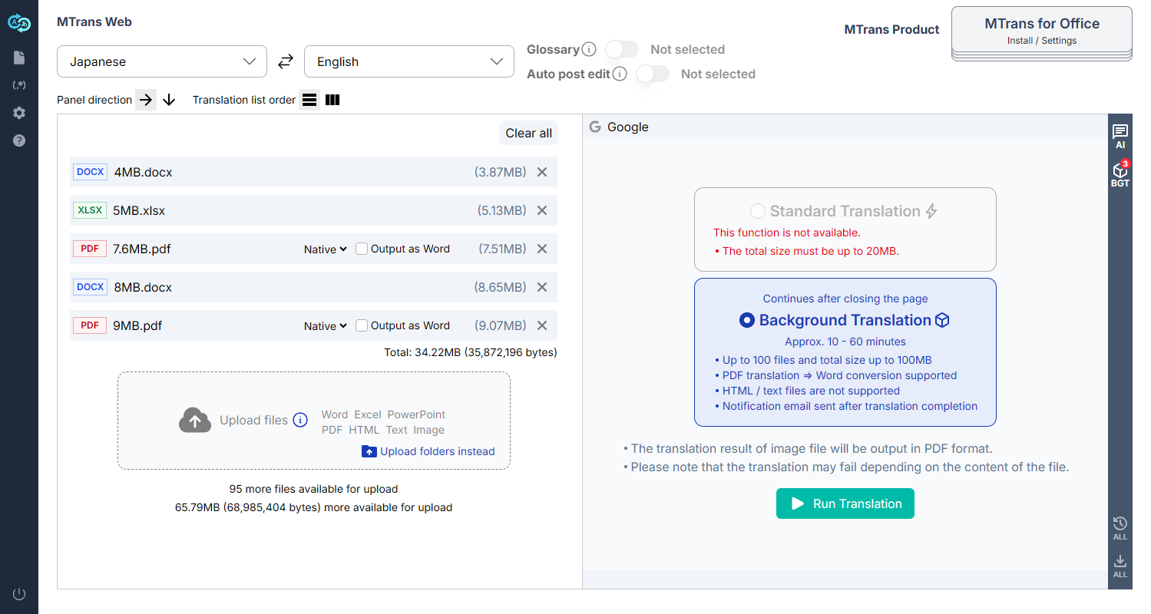This screenshot has width=1151, height=614.
Task: Open BGT background translation panel
Action: pos(1120,175)
